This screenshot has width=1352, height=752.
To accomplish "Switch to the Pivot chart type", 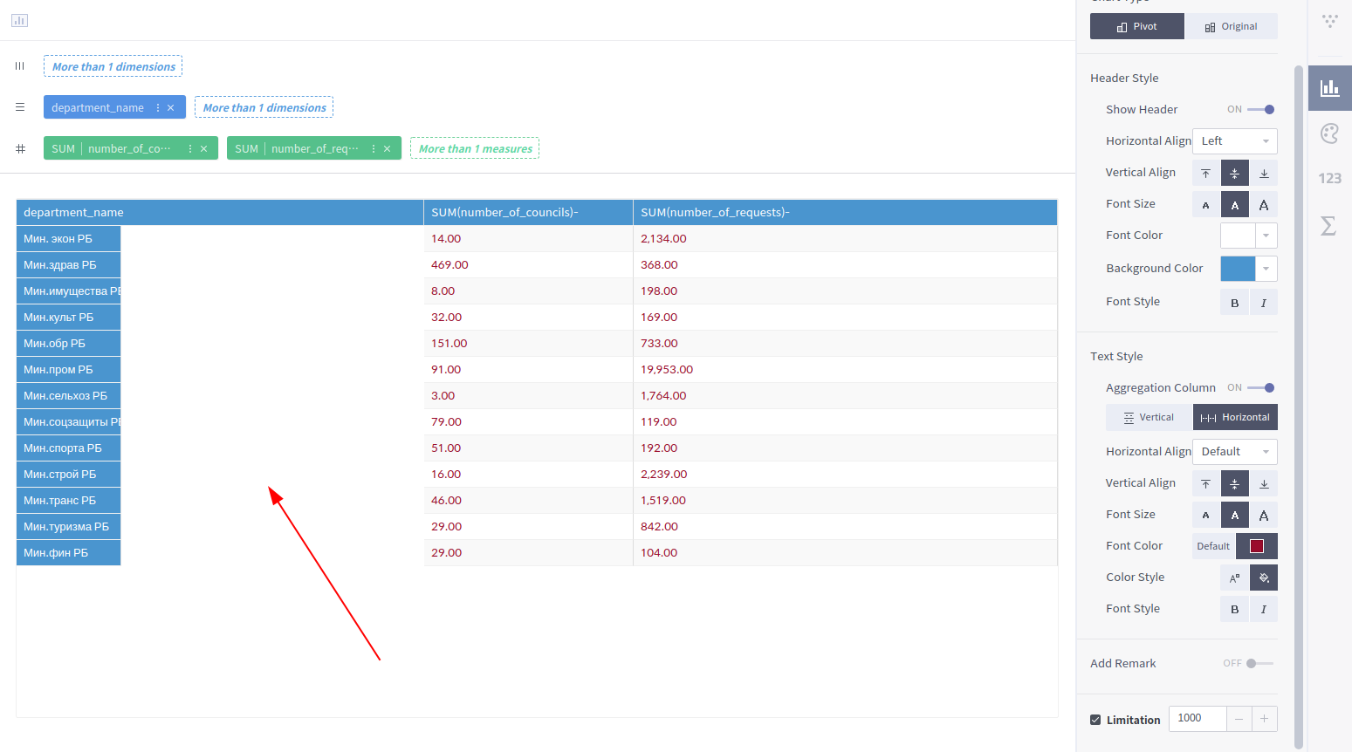I will pos(1137,26).
